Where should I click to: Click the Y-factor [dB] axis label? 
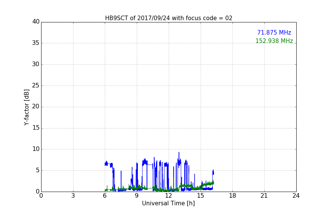(26, 107)
